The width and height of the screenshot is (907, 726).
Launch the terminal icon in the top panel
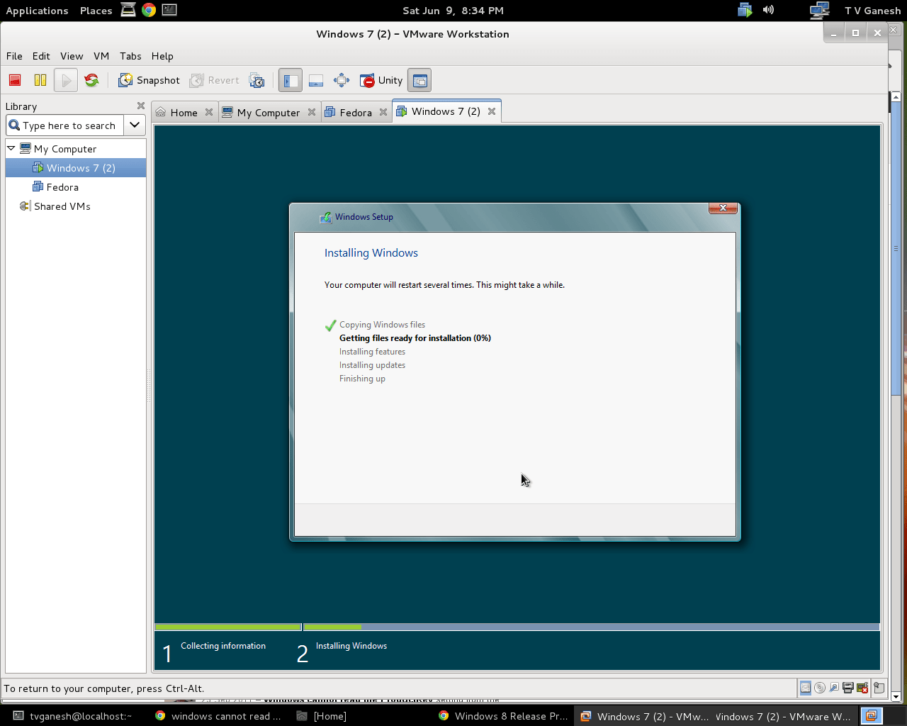(x=169, y=10)
